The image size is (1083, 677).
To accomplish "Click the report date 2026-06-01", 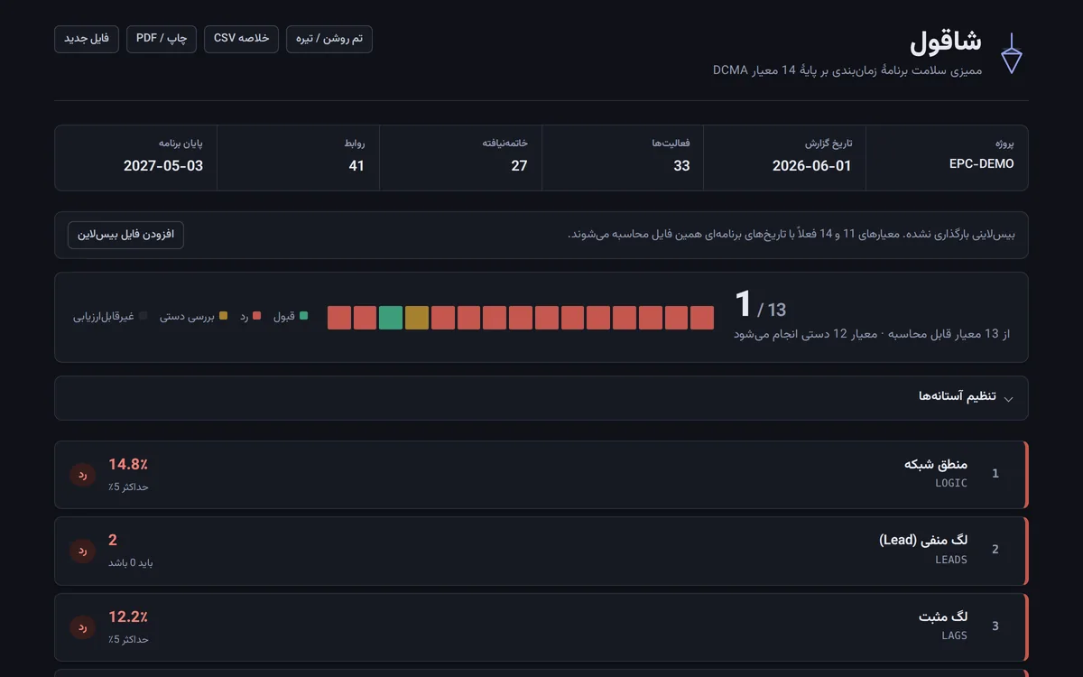I will pyautogui.click(x=812, y=166).
